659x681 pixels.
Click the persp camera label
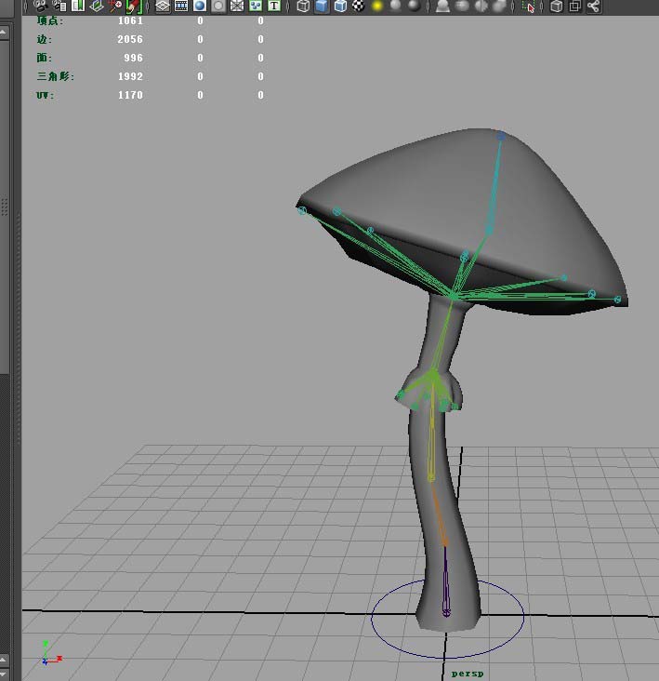point(468,673)
